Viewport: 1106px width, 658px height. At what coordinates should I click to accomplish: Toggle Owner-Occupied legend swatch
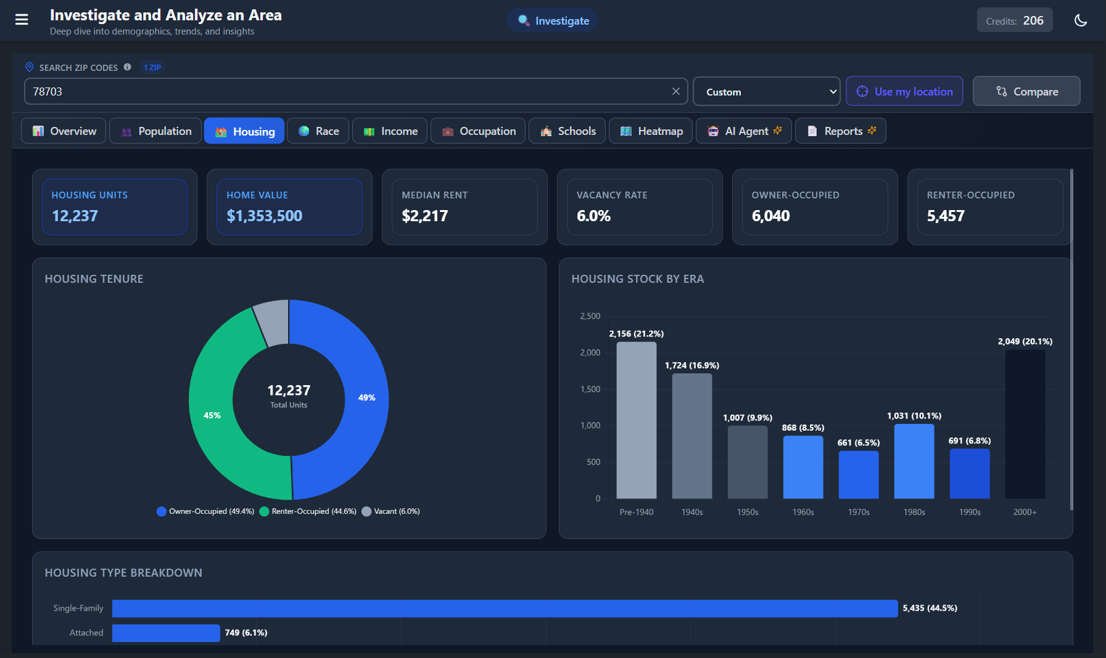[162, 511]
